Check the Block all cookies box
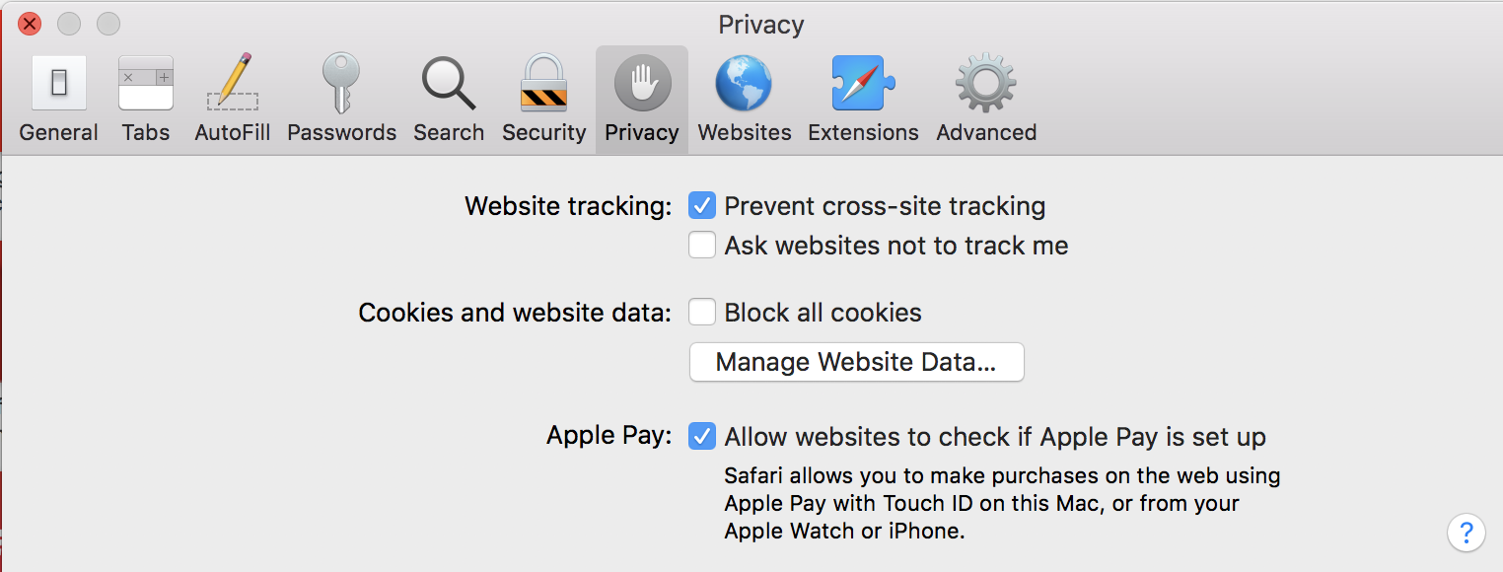The image size is (1503, 572). [x=702, y=313]
